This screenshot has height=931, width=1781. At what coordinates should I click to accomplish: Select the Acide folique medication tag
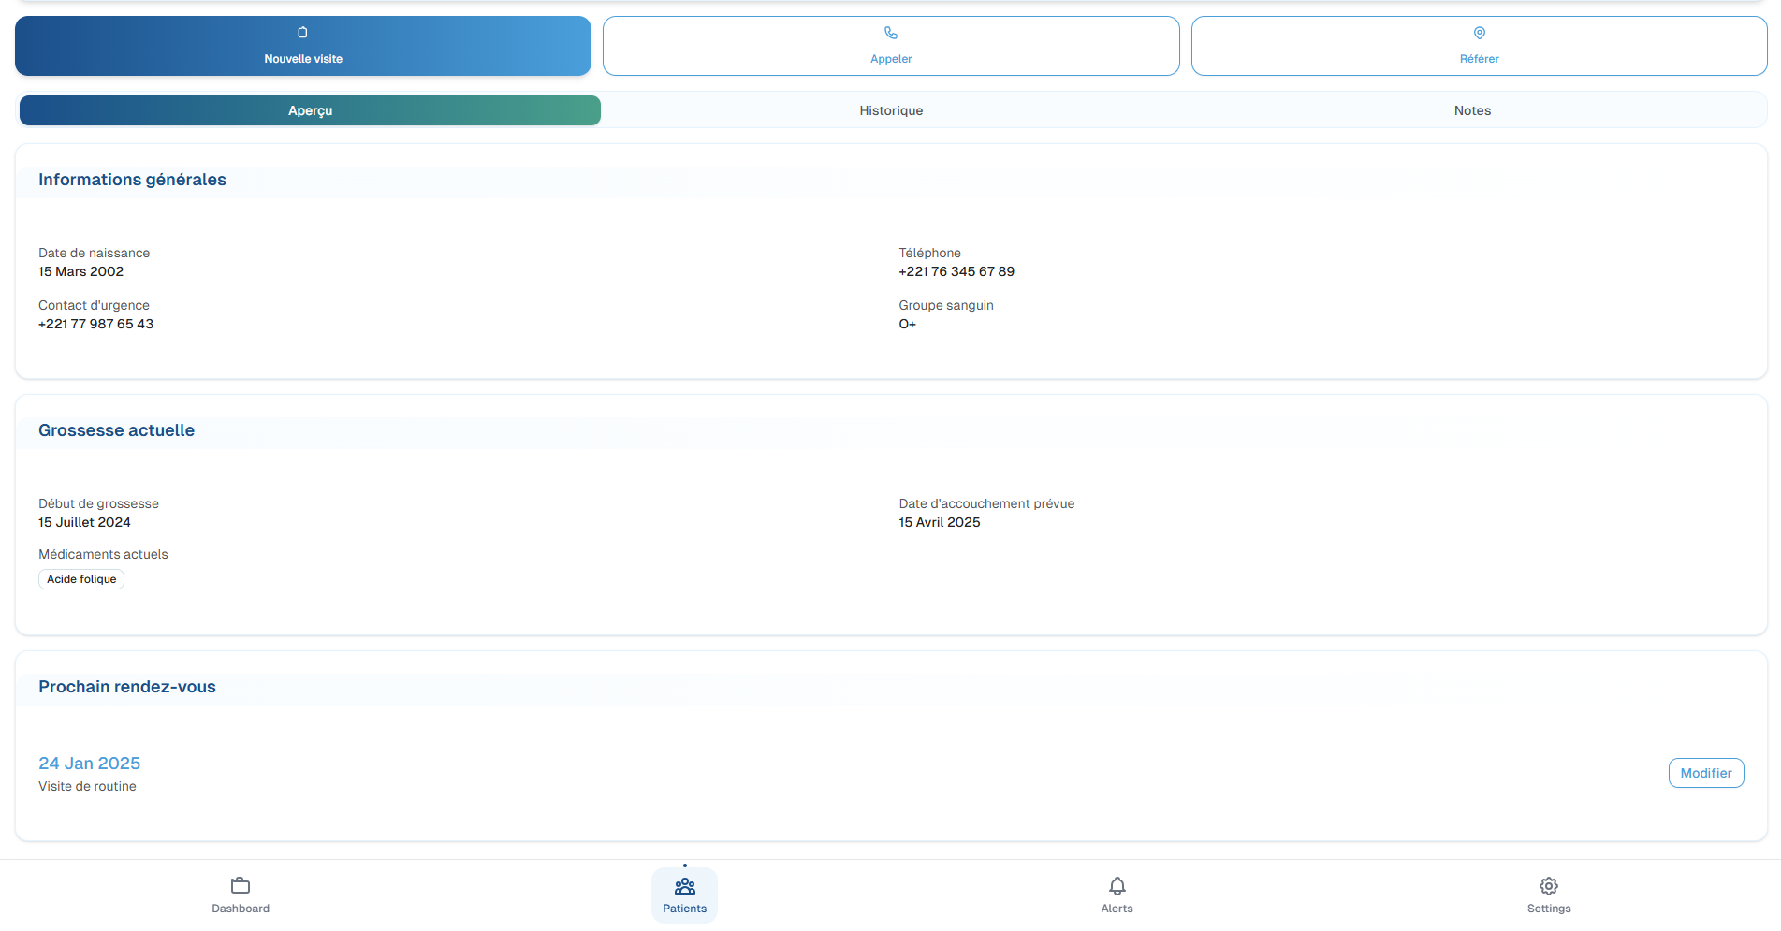tap(81, 579)
